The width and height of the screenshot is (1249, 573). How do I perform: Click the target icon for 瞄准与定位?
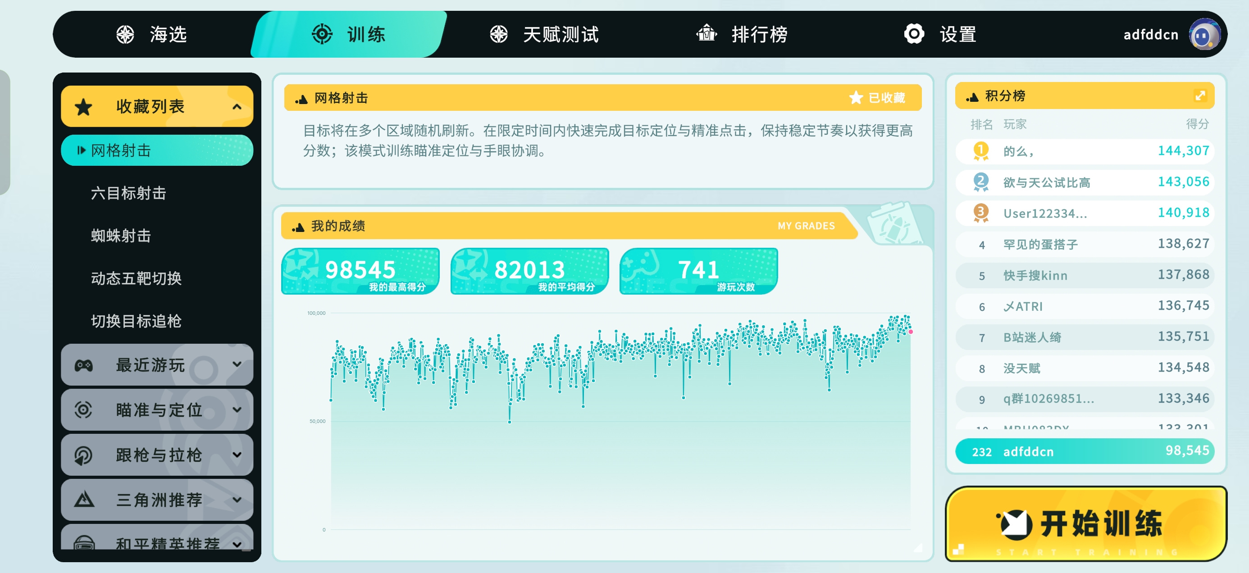(83, 409)
